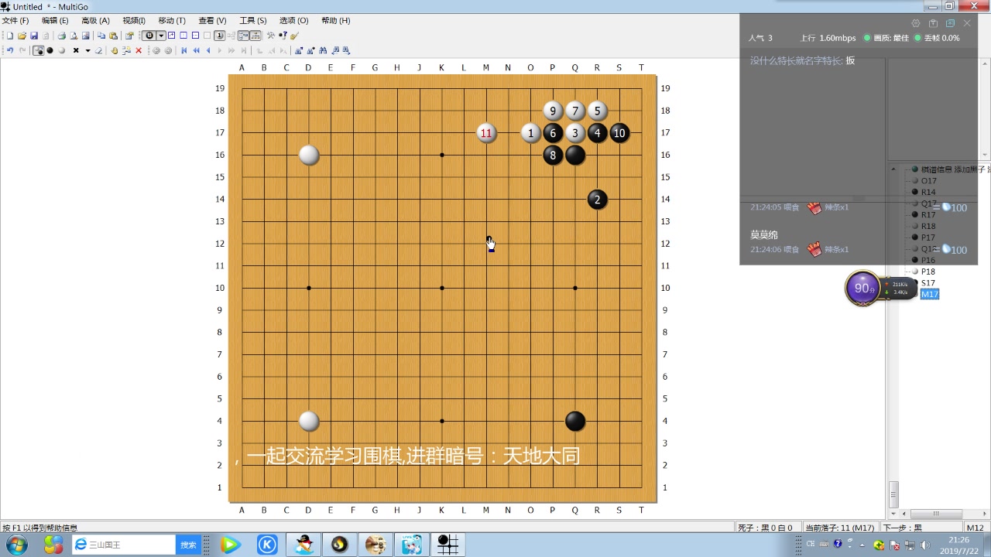Open the 帮助 (H) menu
The width and height of the screenshot is (991, 557).
335,20
